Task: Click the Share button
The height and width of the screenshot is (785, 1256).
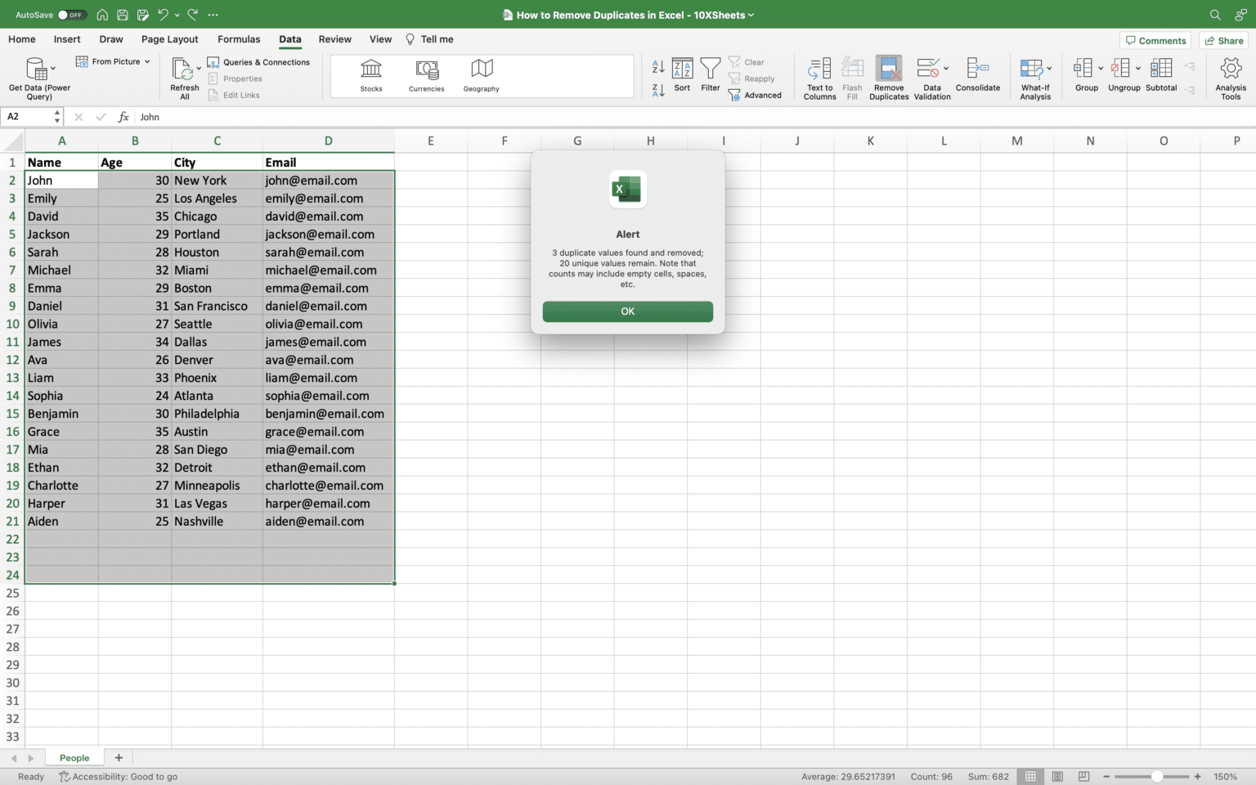Action: (x=1224, y=40)
